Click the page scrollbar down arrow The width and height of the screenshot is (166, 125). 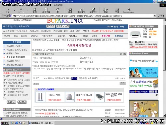[164, 116]
